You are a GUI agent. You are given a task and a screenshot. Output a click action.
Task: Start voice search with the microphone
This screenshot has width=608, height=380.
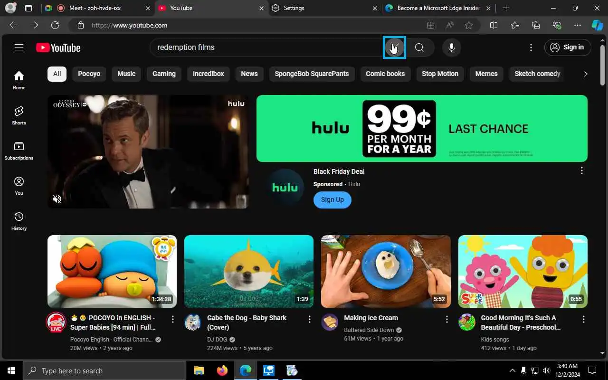(x=452, y=47)
